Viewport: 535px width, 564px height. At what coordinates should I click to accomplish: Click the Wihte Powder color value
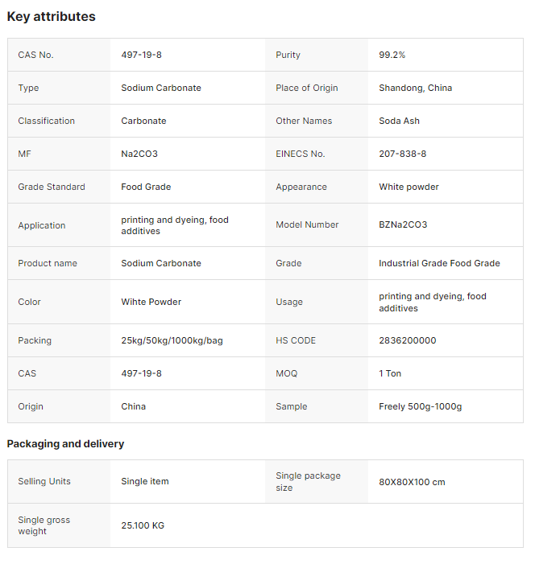tap(151, 302)
